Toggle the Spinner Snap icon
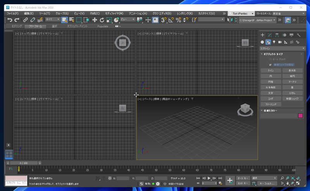Viewport: 310px width, 191px height. (x=186, y=20)
